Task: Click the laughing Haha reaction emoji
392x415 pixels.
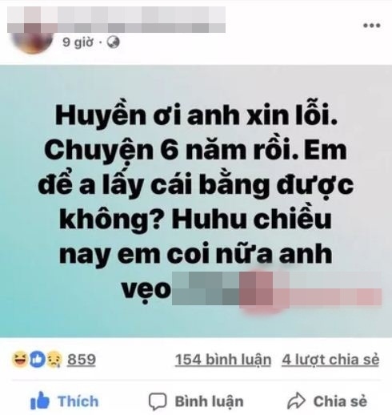Action: pos(19,359)
